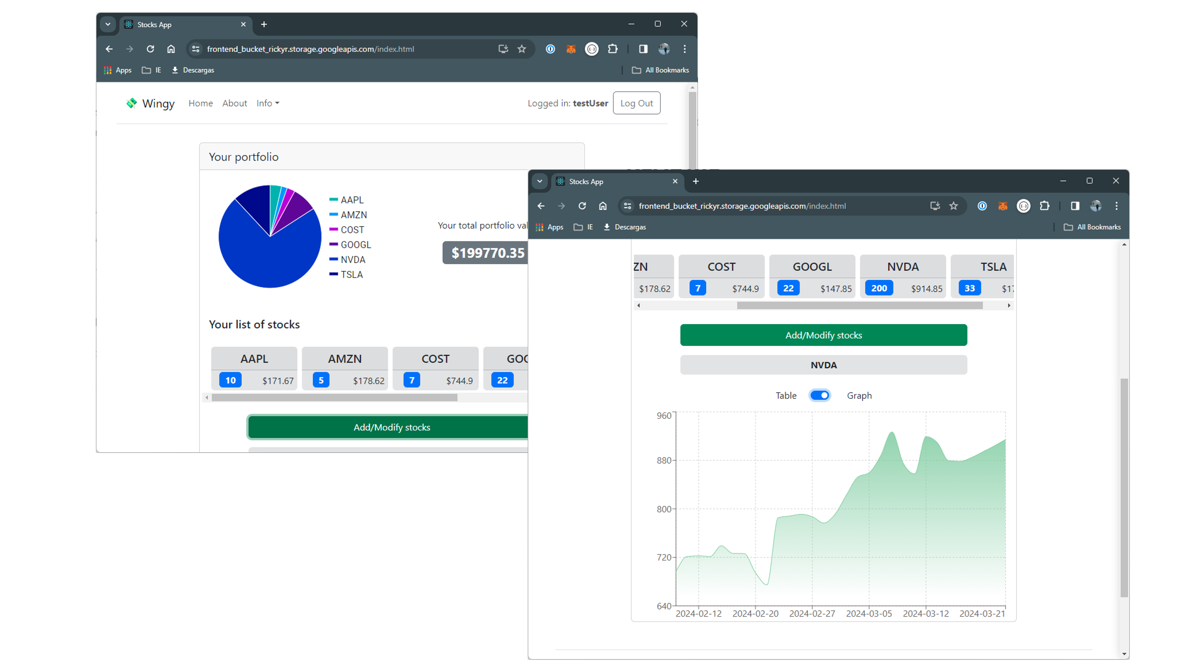Bookmark this page with the star in the front window
1195x672 pixels.
pyautogui.click(x=954, y=206)
